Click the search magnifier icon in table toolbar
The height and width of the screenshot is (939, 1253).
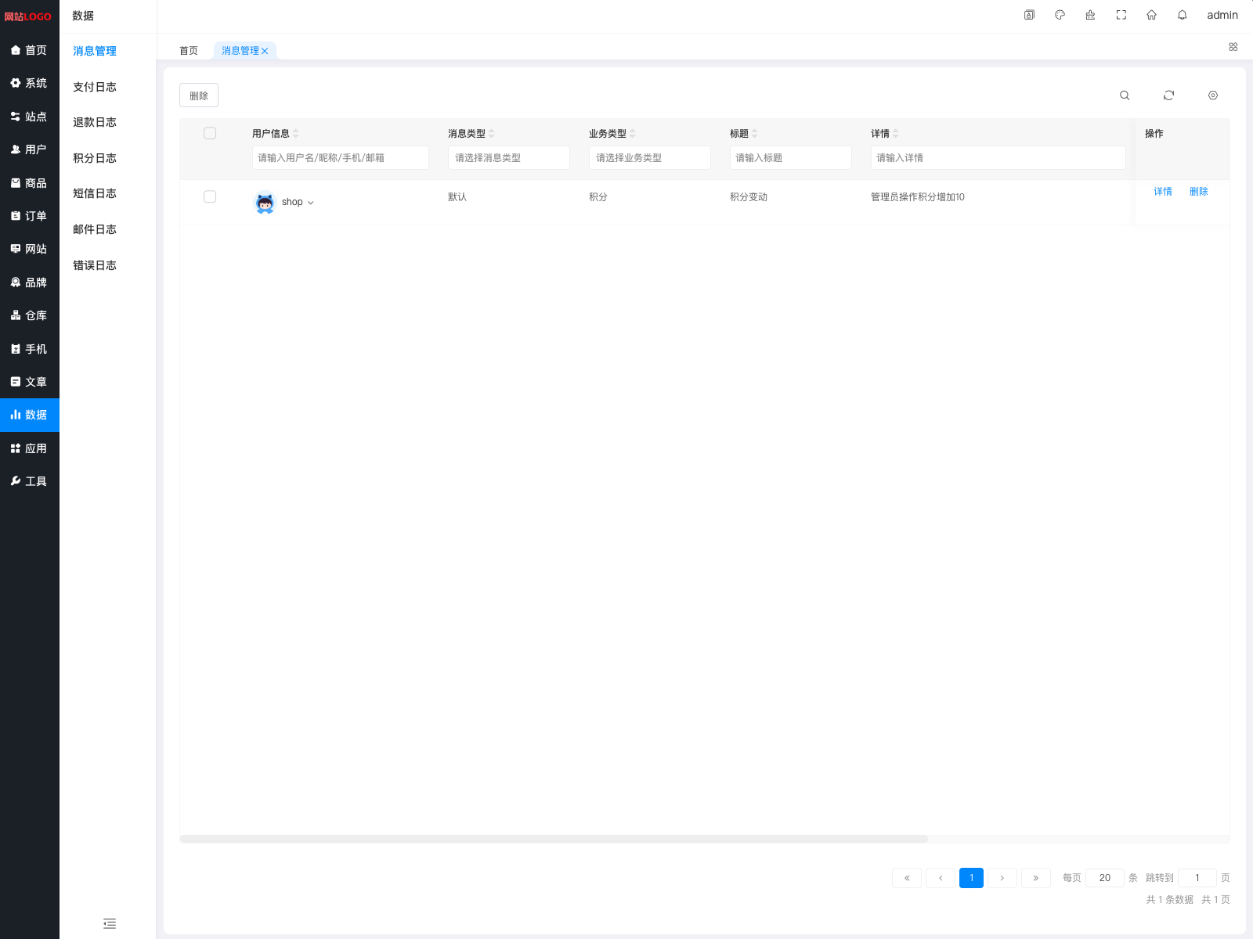[1125, 95]
